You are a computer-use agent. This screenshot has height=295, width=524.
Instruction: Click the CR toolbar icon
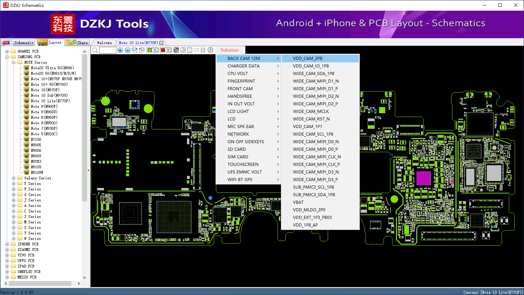tap(196, 50)
